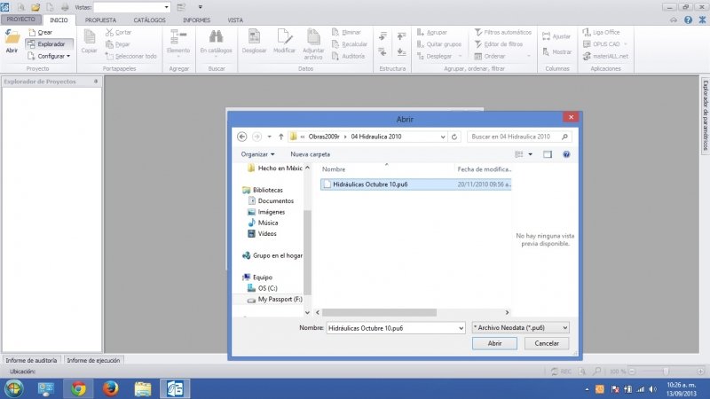Screen dimensions: 710x399
Task: Click the Abrir button in dialog
Action: pyautogui.click(x=495, y=343)
